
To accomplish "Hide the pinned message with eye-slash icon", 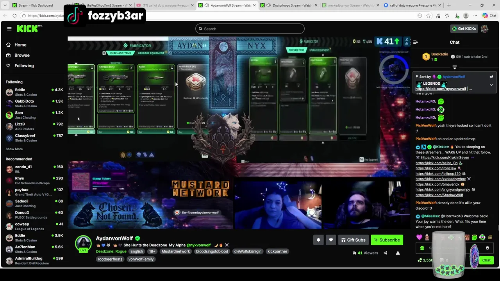I will pyautogui.click(x=491, y=77).
